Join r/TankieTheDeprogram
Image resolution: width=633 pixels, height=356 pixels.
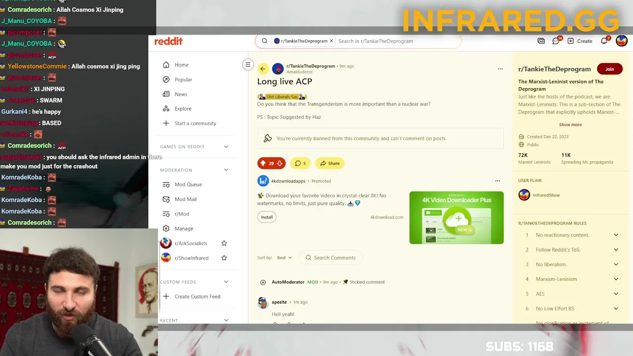coord(609,69)
